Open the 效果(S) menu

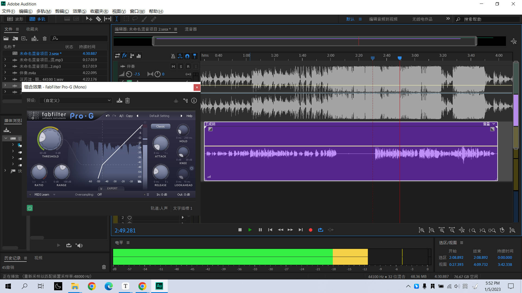coord(79,11)
